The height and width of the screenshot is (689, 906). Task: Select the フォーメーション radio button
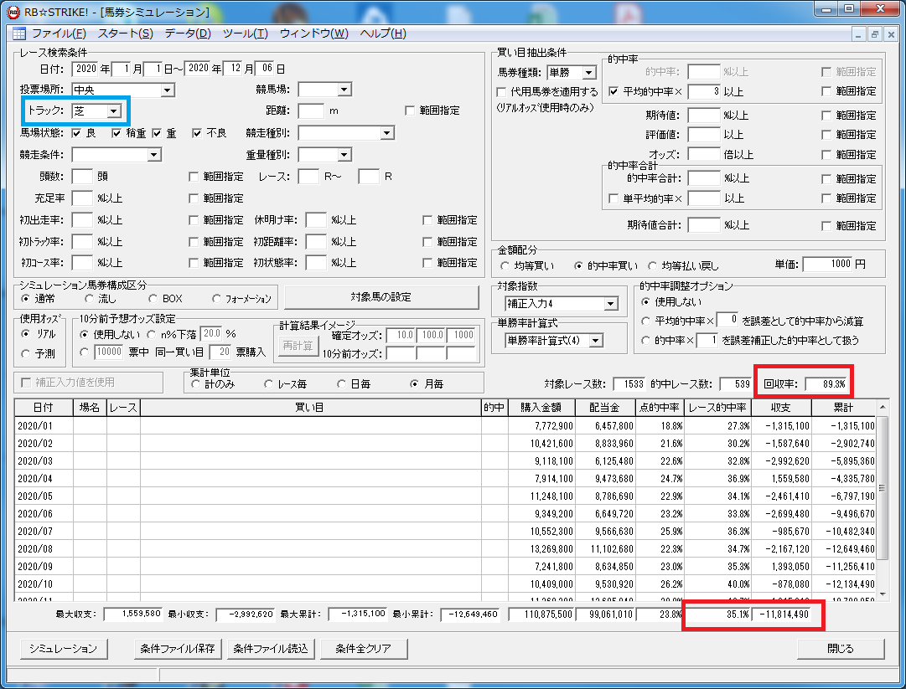[216, 298]
